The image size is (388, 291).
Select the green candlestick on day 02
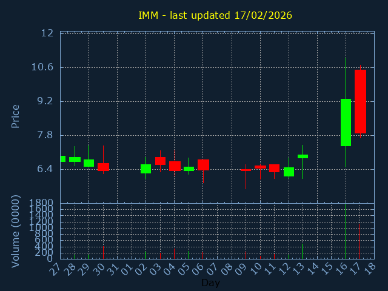point(145,169)
